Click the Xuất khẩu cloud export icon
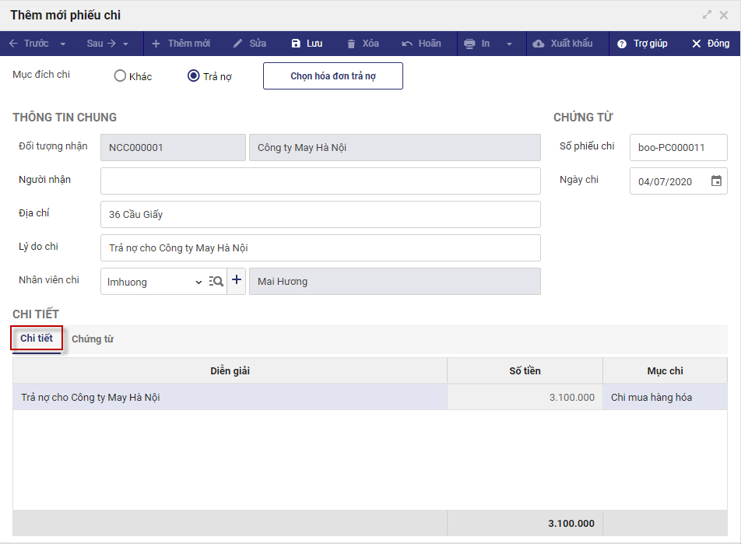 (539, 44)
